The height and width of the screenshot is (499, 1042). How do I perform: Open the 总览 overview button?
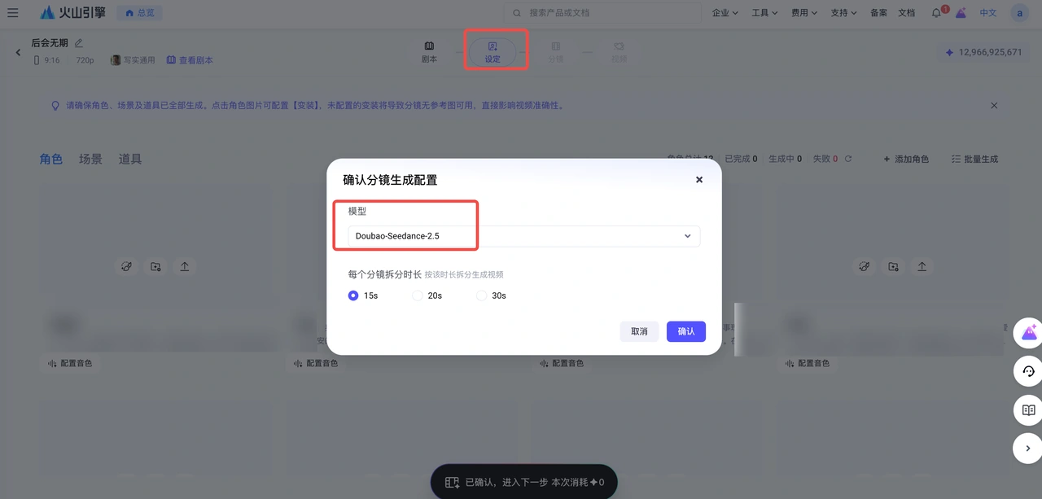(x=139, y=13)
